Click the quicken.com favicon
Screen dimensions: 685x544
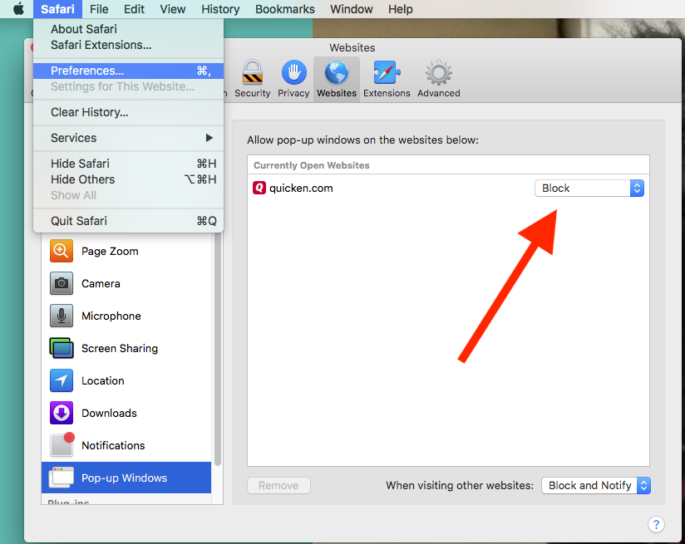(259, 189)
